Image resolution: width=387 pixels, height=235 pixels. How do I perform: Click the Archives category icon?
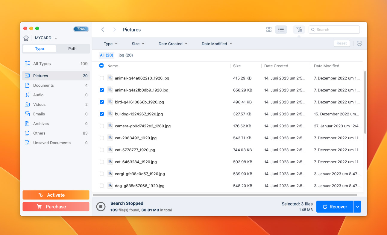tap(27, 123)
